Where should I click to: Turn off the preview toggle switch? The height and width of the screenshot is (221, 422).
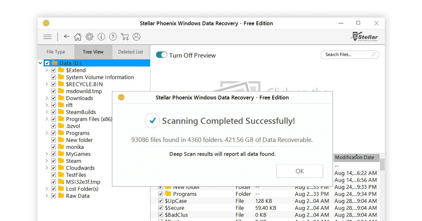161,55
